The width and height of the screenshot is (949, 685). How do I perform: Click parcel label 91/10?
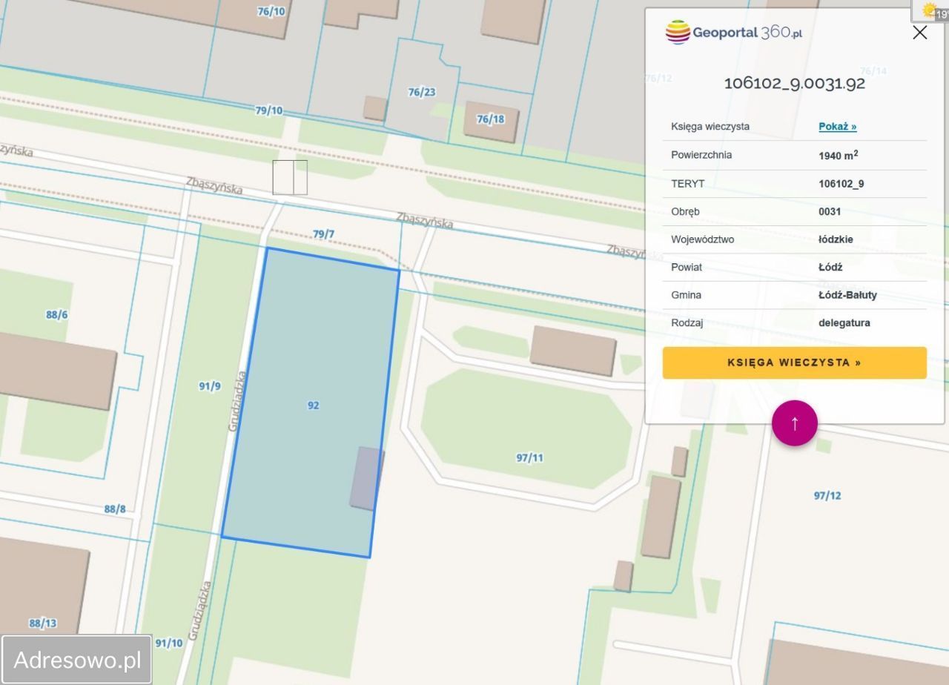click(169, 643)
